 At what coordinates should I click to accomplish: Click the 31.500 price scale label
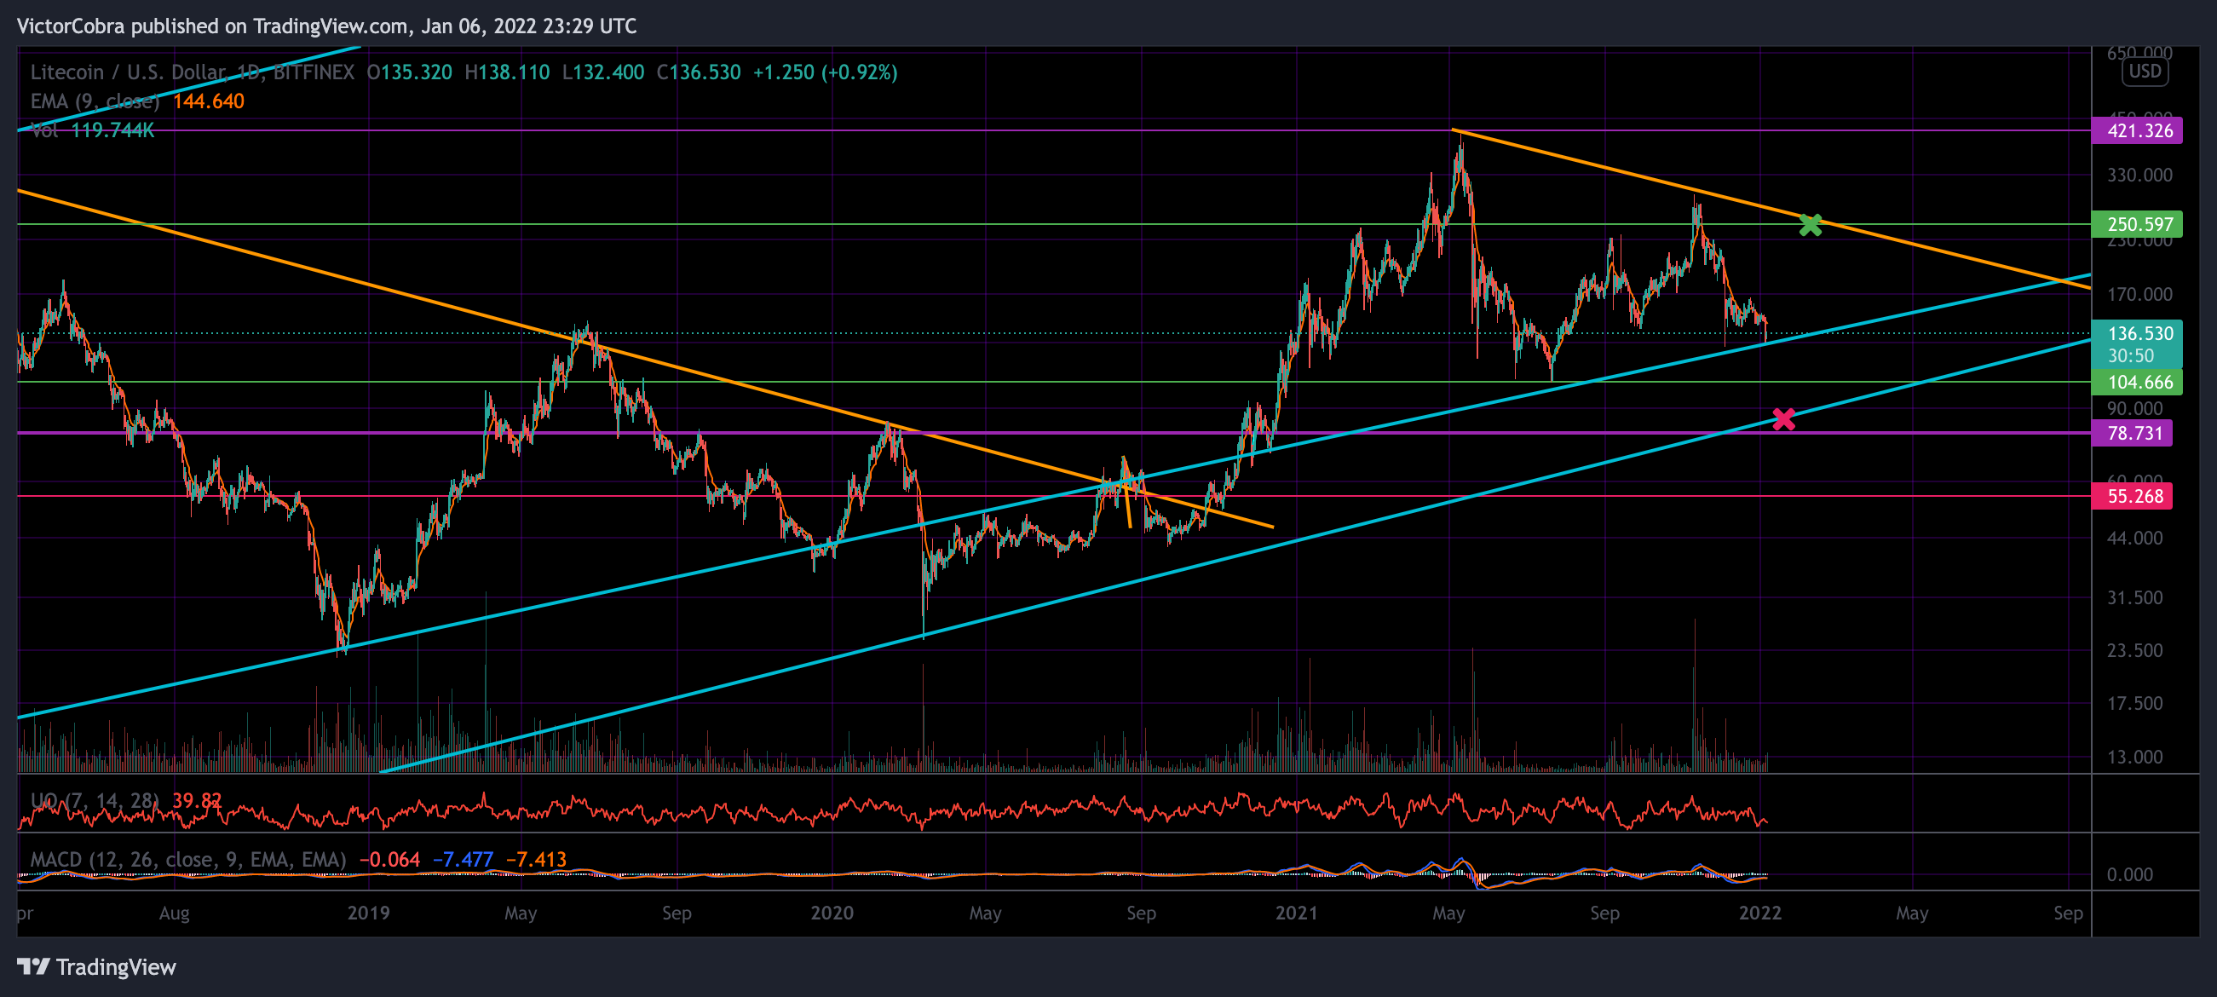pyautogui.click(x=2134, y=597)
